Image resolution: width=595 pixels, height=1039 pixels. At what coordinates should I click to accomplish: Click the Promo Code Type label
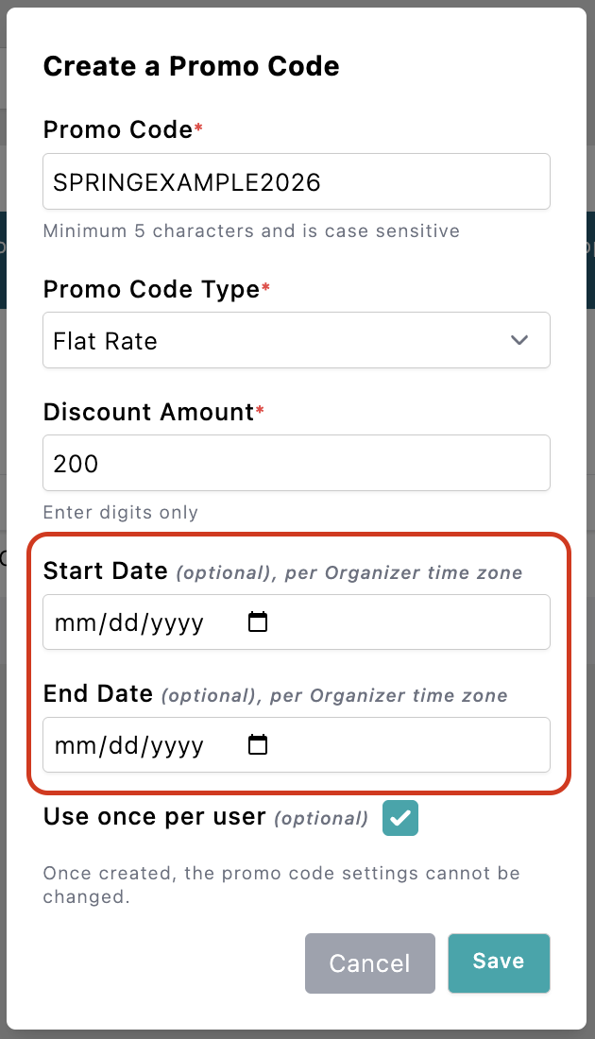coord(151,290)
